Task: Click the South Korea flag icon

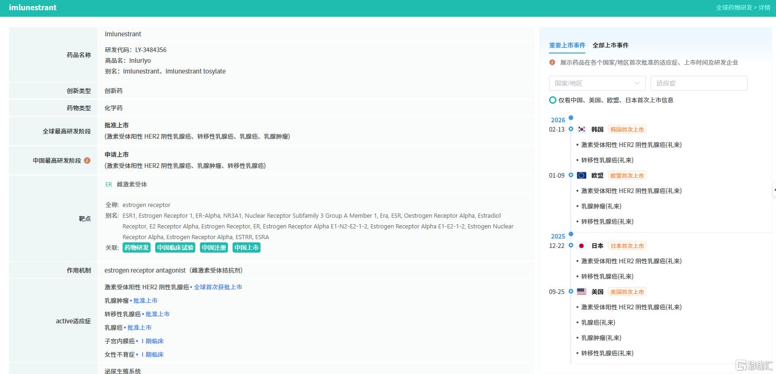Action: point(582,129)
